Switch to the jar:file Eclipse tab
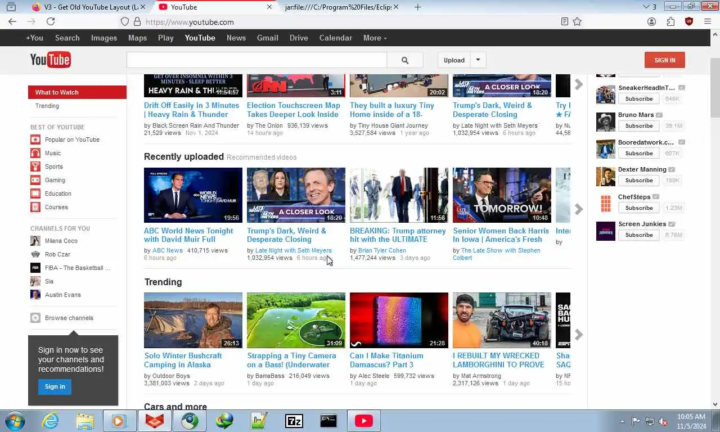Image resolution: width=720 pixels, height=432 pixels. pos(342,7)
